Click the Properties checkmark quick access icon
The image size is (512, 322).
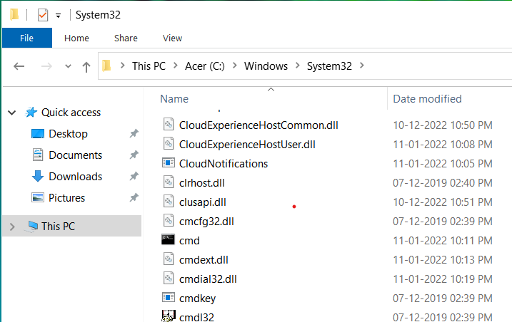tap(43, 15)
